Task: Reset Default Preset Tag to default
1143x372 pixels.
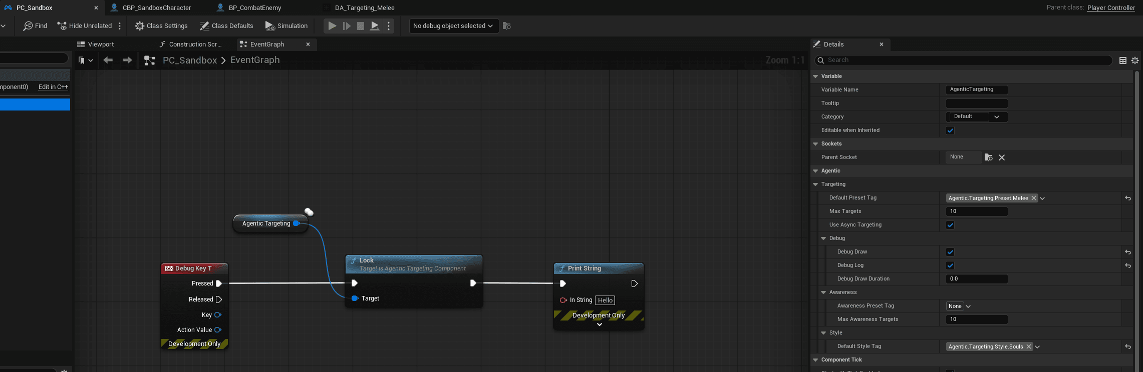Action: (x=1128, y=198)
